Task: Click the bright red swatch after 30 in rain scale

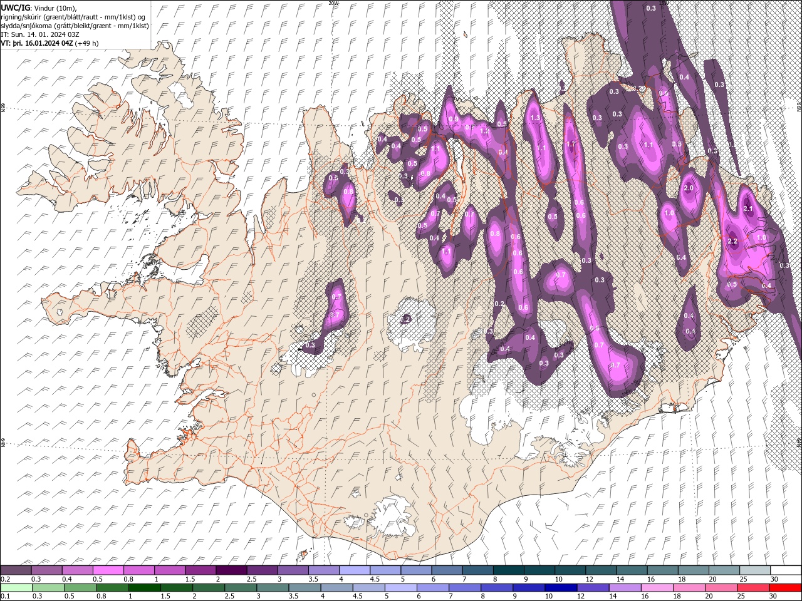Action: [786, 588]
